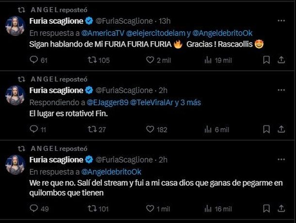Repost the tweet with 105 reposts
The image size is (296, 223).
91,60
